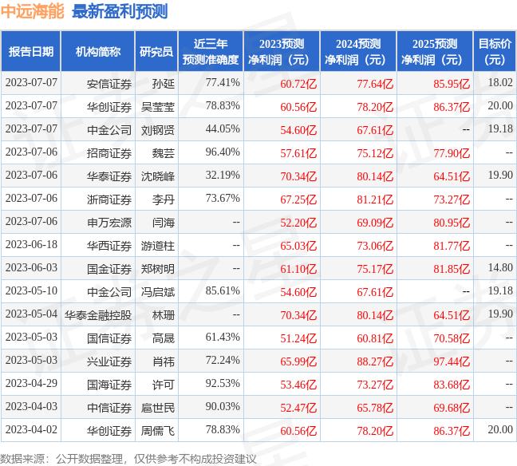Click accuracy value 77.41%

pos(223,82)
